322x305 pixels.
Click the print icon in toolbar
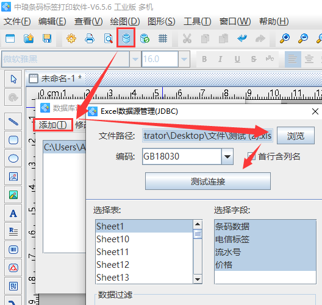click(90, 38)
